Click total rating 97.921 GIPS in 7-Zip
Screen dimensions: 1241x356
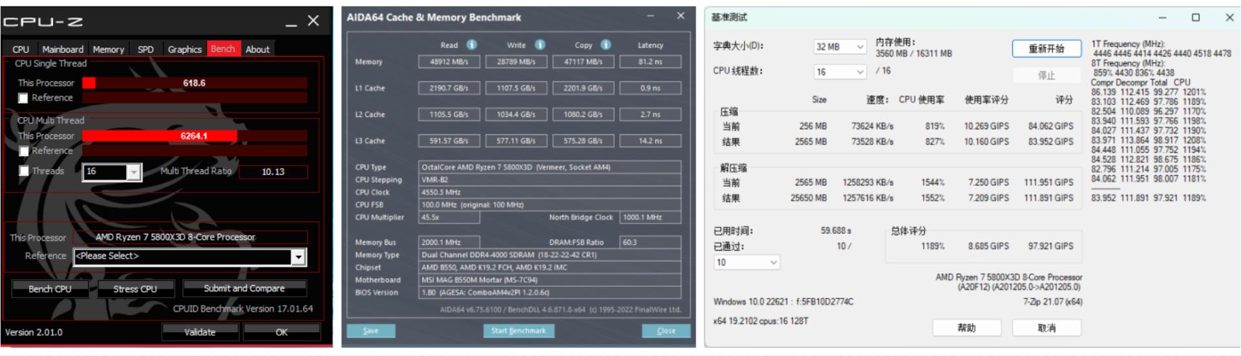point(1050,246)
